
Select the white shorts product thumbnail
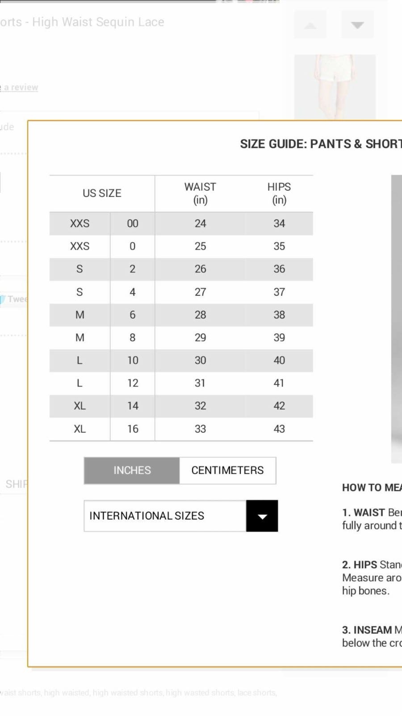pos(335,87)
